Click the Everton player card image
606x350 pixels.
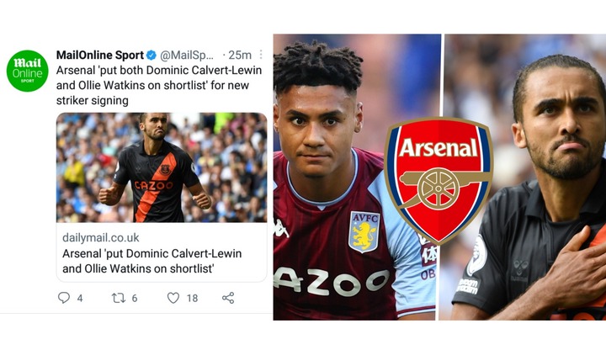[x=162, y=167]
